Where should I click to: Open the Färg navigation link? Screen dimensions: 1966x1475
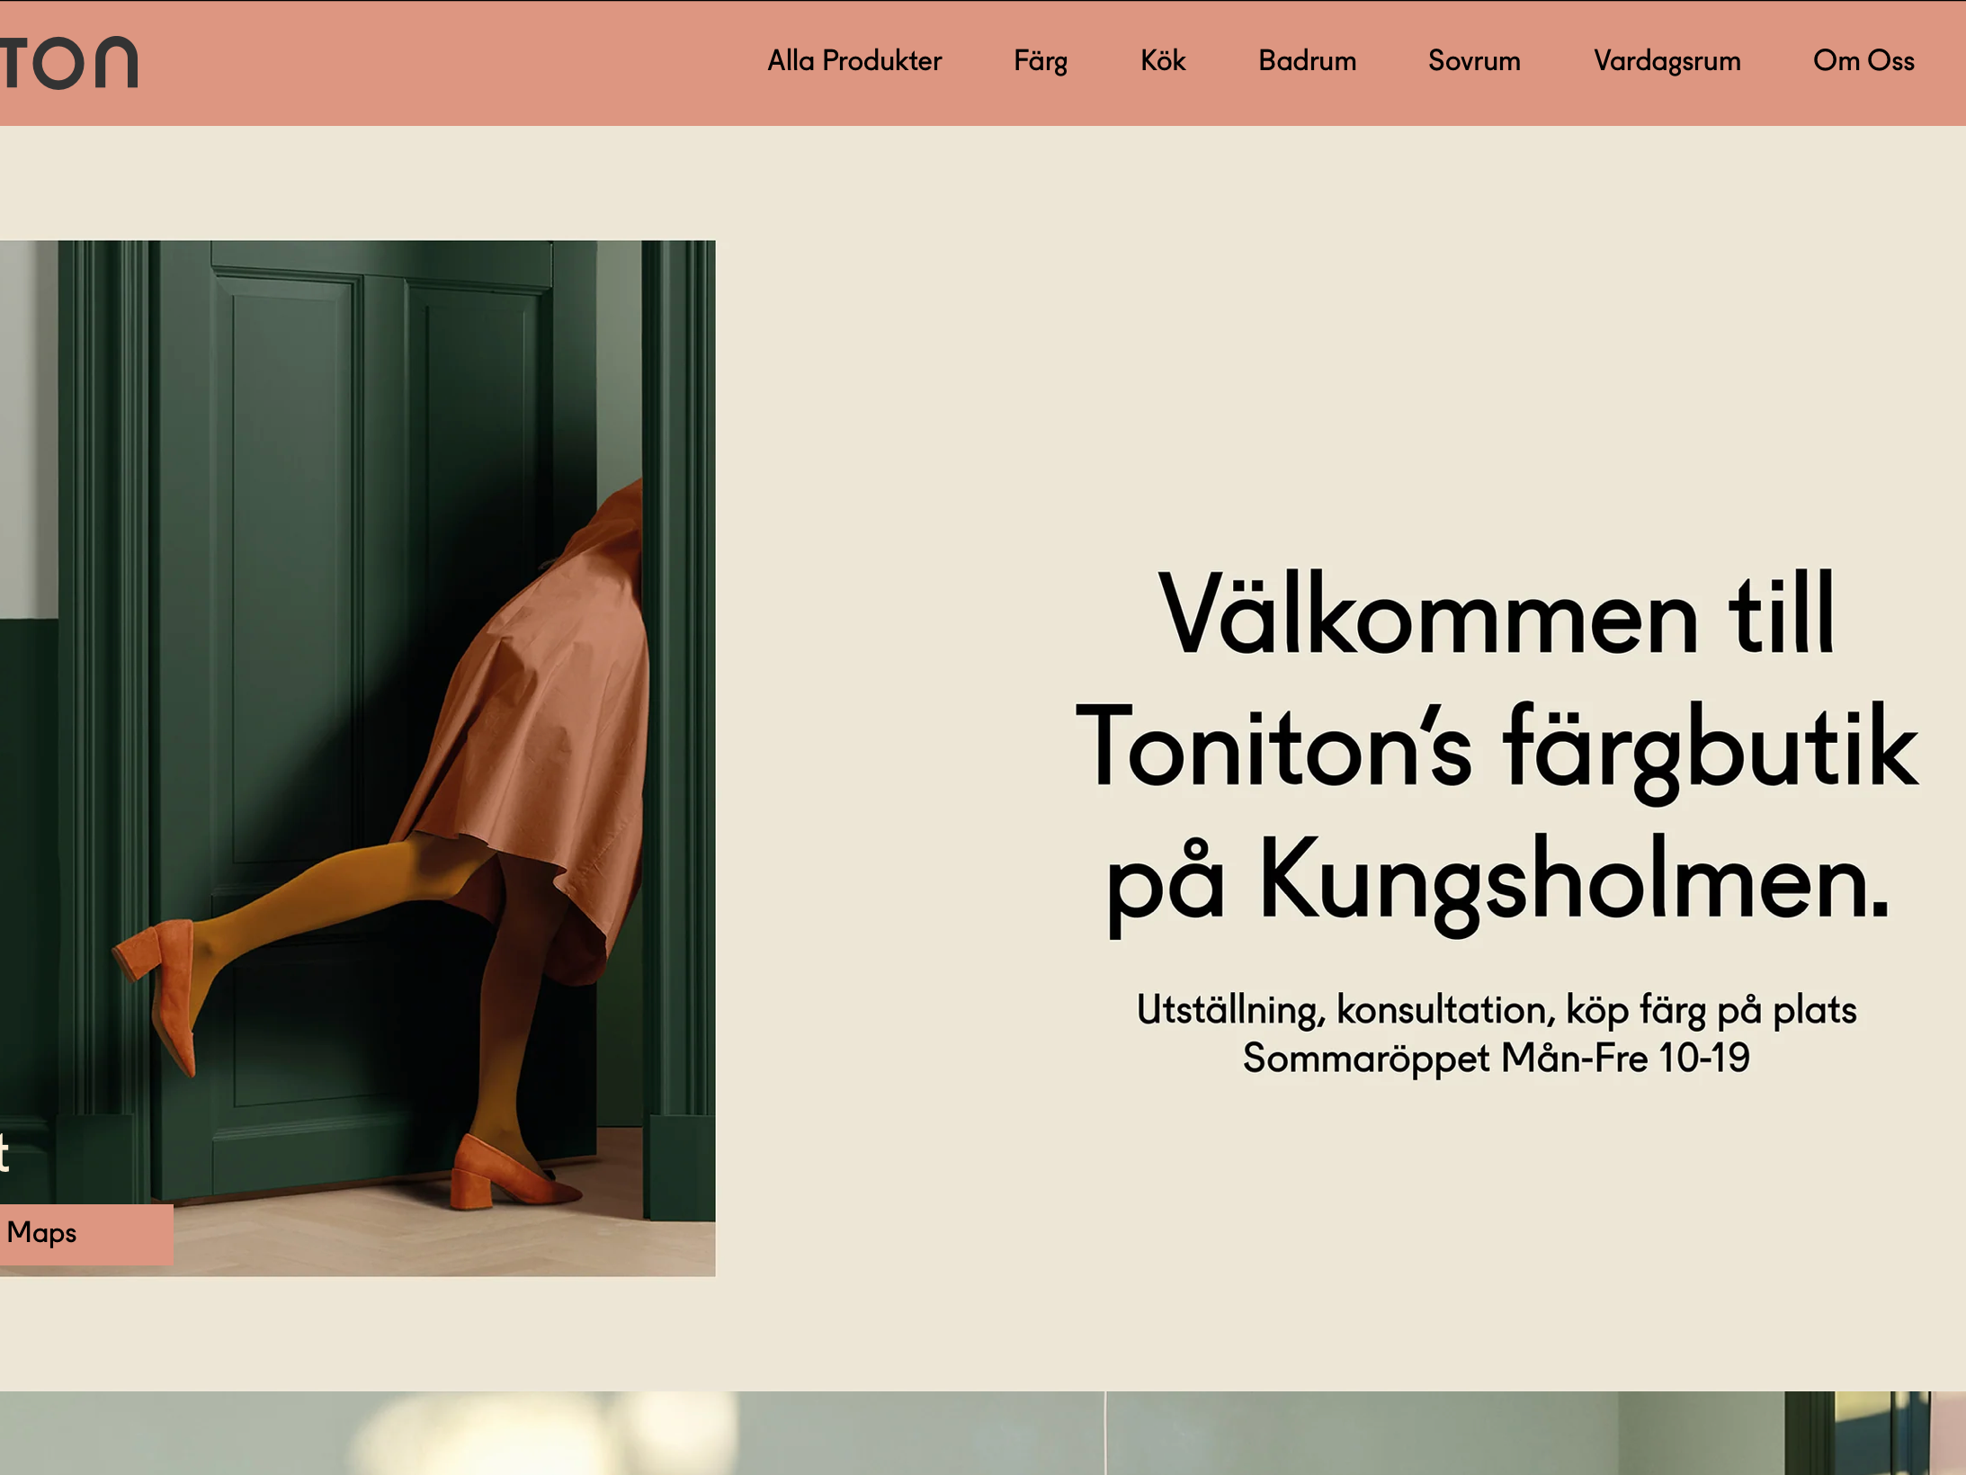tap(1041, 61)
